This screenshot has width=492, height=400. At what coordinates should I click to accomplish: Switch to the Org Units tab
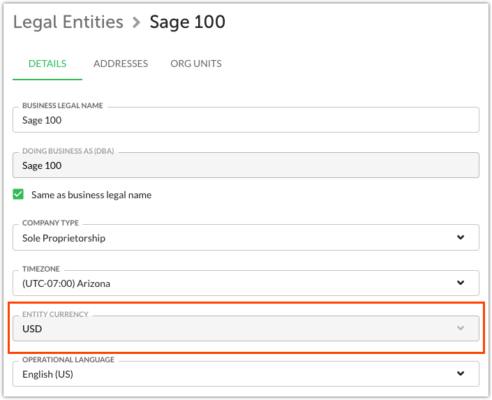pyautogui.click(x=196, y=64)
